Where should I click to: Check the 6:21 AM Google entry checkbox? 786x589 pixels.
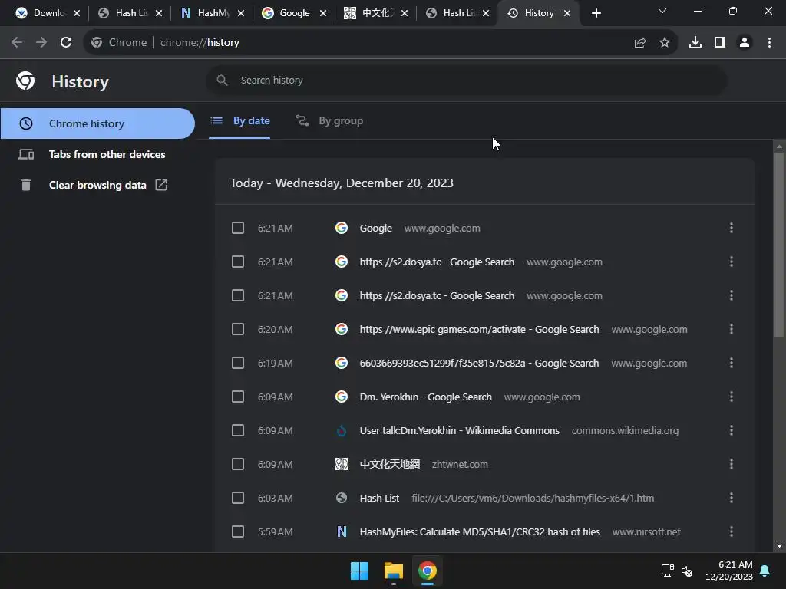pyautogui.click(x=238, y=228)
